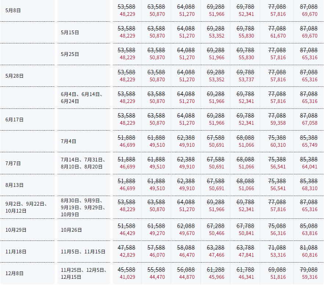
Task: Click the 5月28日 date label
Action: click(15, 76)
